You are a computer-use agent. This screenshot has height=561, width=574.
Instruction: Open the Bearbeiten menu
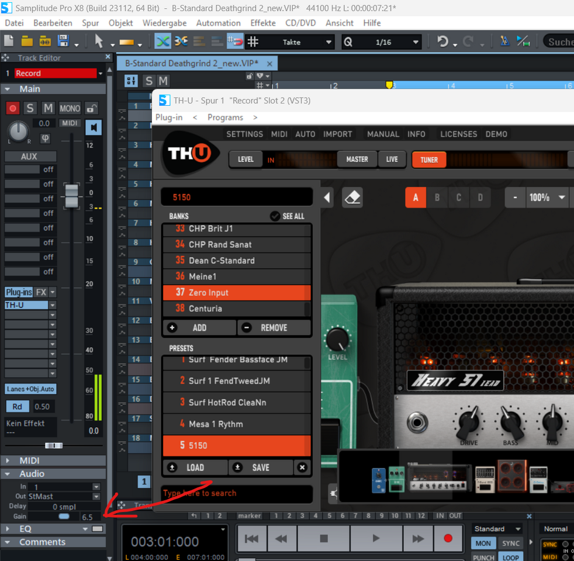tap(53, 23)
